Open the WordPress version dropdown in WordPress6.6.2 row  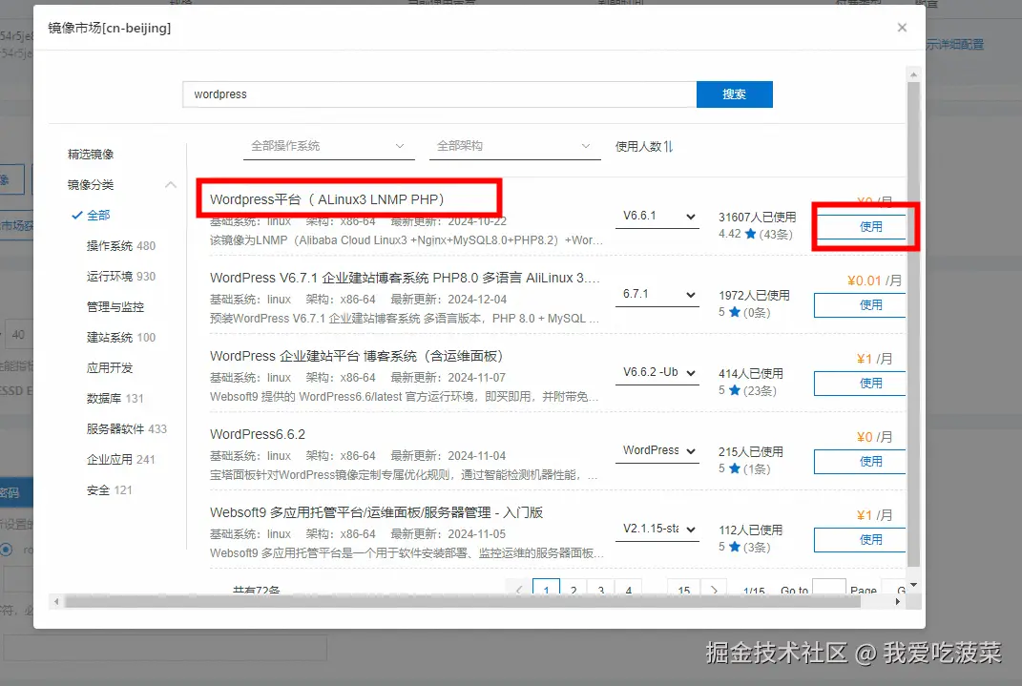click(657, 451)
